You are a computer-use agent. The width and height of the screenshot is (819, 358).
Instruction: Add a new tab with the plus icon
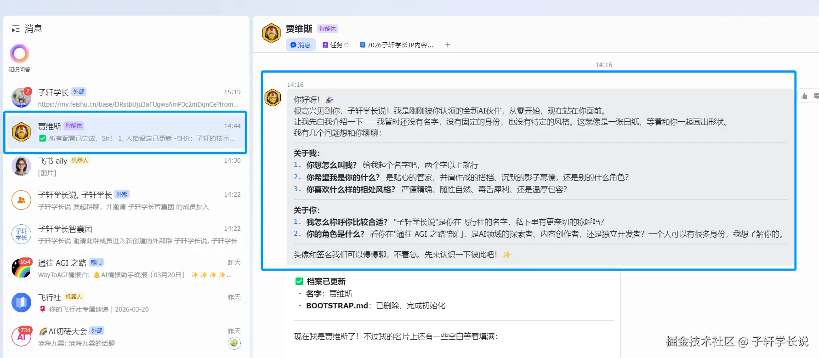point(448,45)
